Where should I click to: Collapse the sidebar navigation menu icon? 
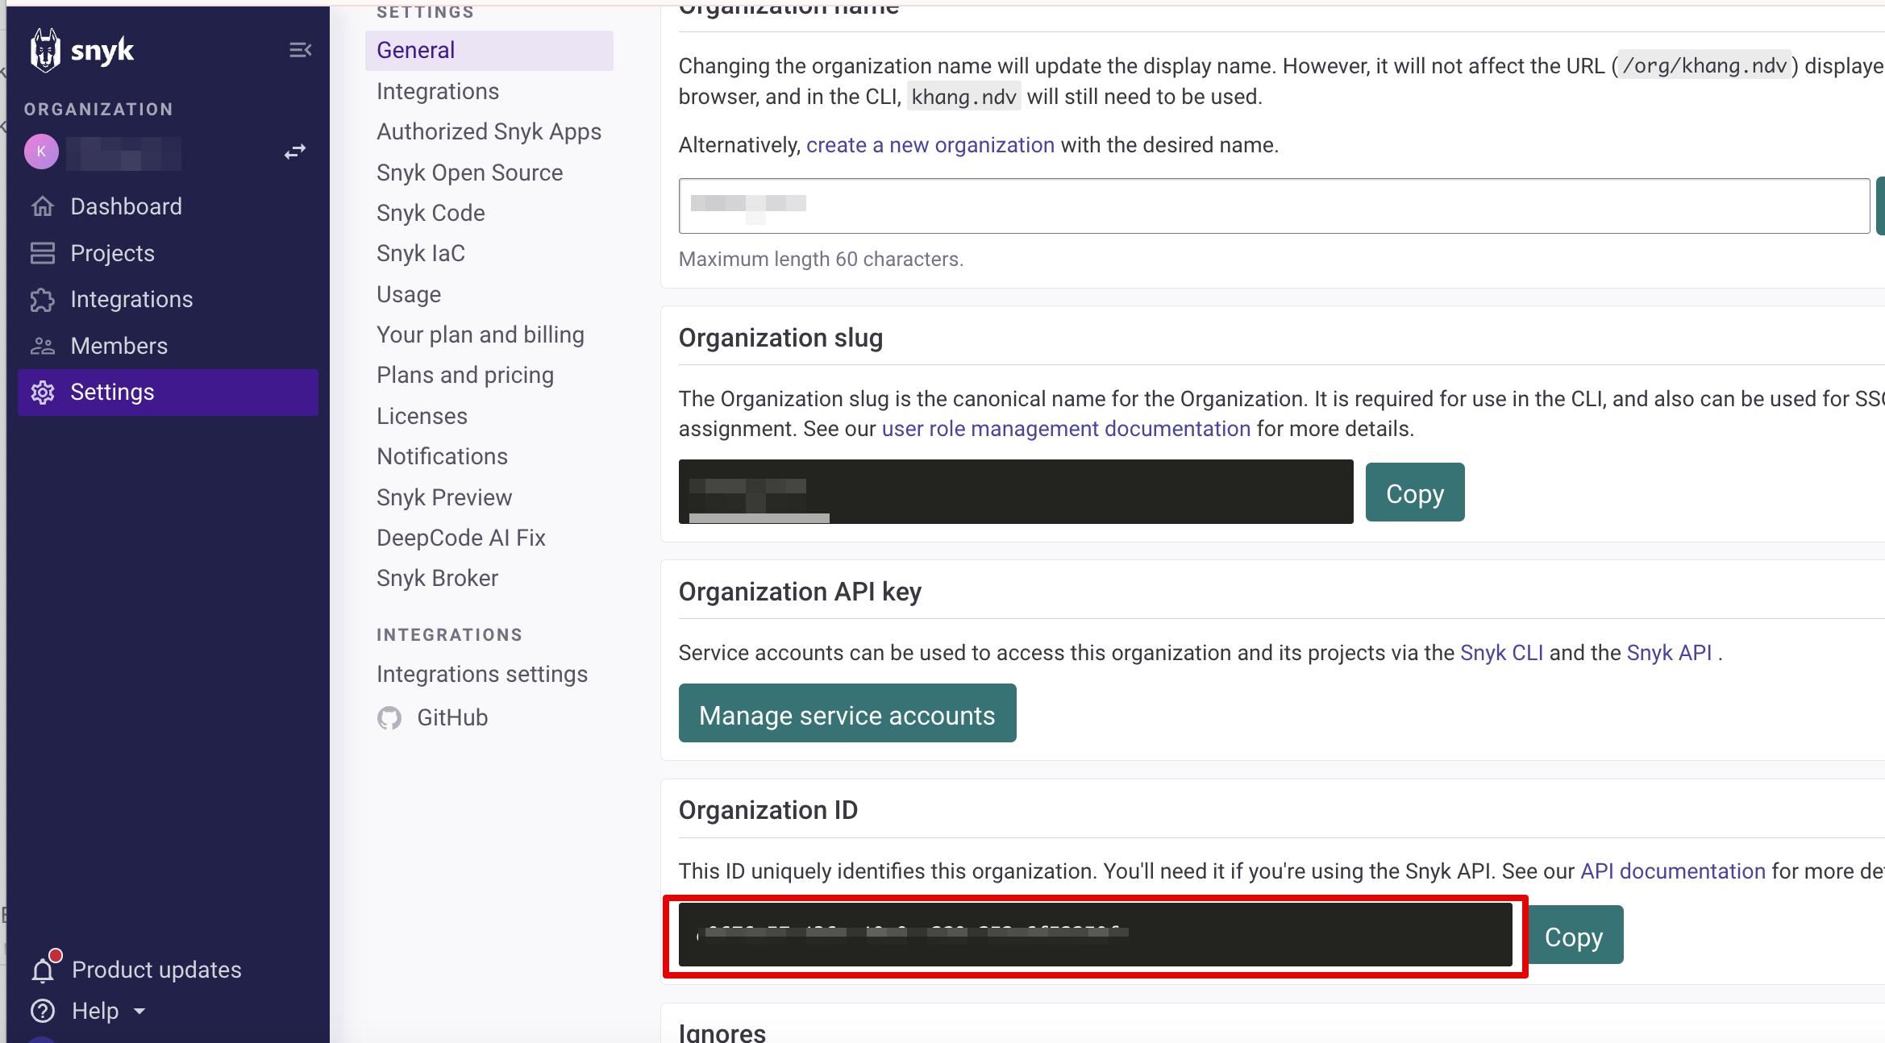coord(300,51)
